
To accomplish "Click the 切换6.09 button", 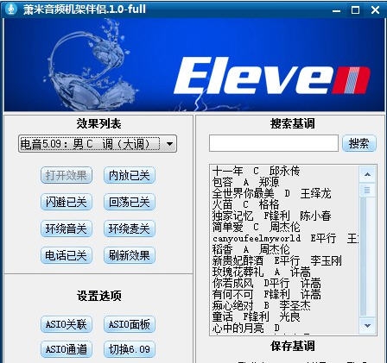I will pyautogui.click(x=130, y=349).
